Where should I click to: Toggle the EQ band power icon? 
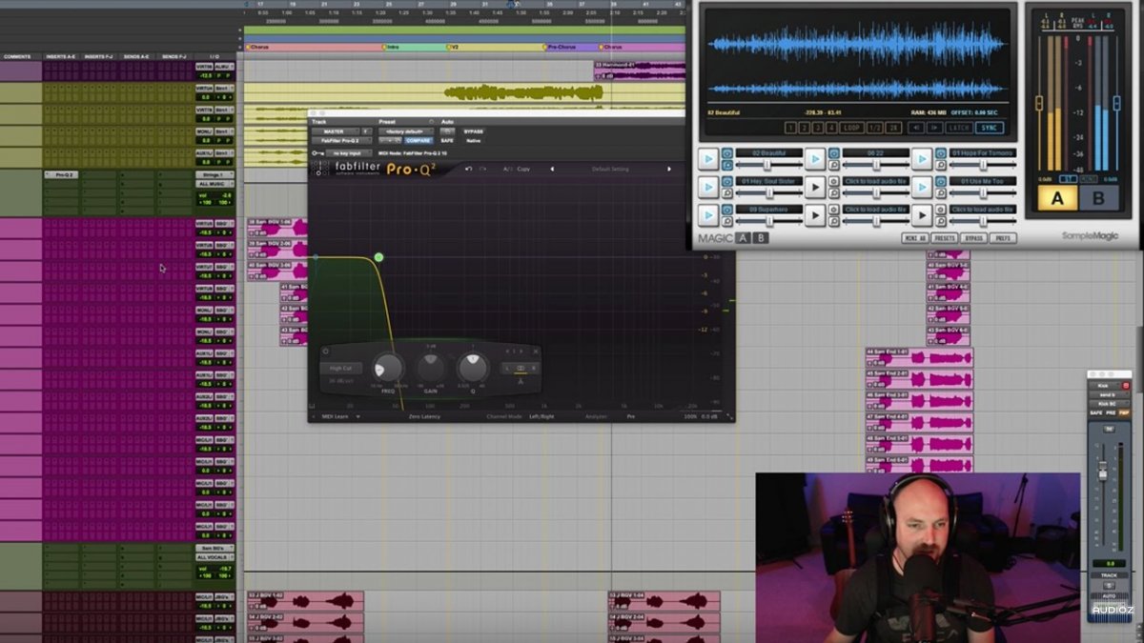(x=325, y=351)
